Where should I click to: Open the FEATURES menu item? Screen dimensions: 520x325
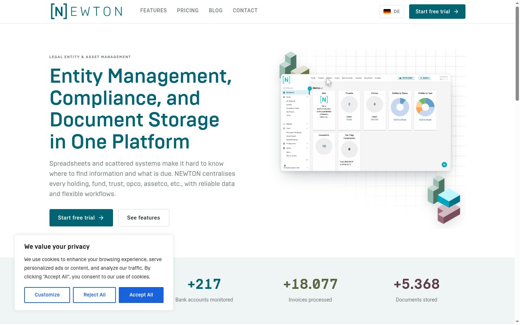[x=153, y=10]
